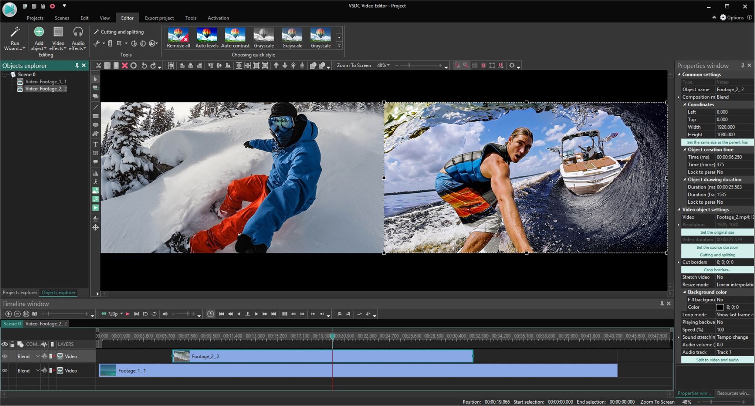Viewport: 755px width, 406px height.
Task: Toggle visibility of Footage_1_1 layer
Action: pyautogui.click(x=4, y=370)
